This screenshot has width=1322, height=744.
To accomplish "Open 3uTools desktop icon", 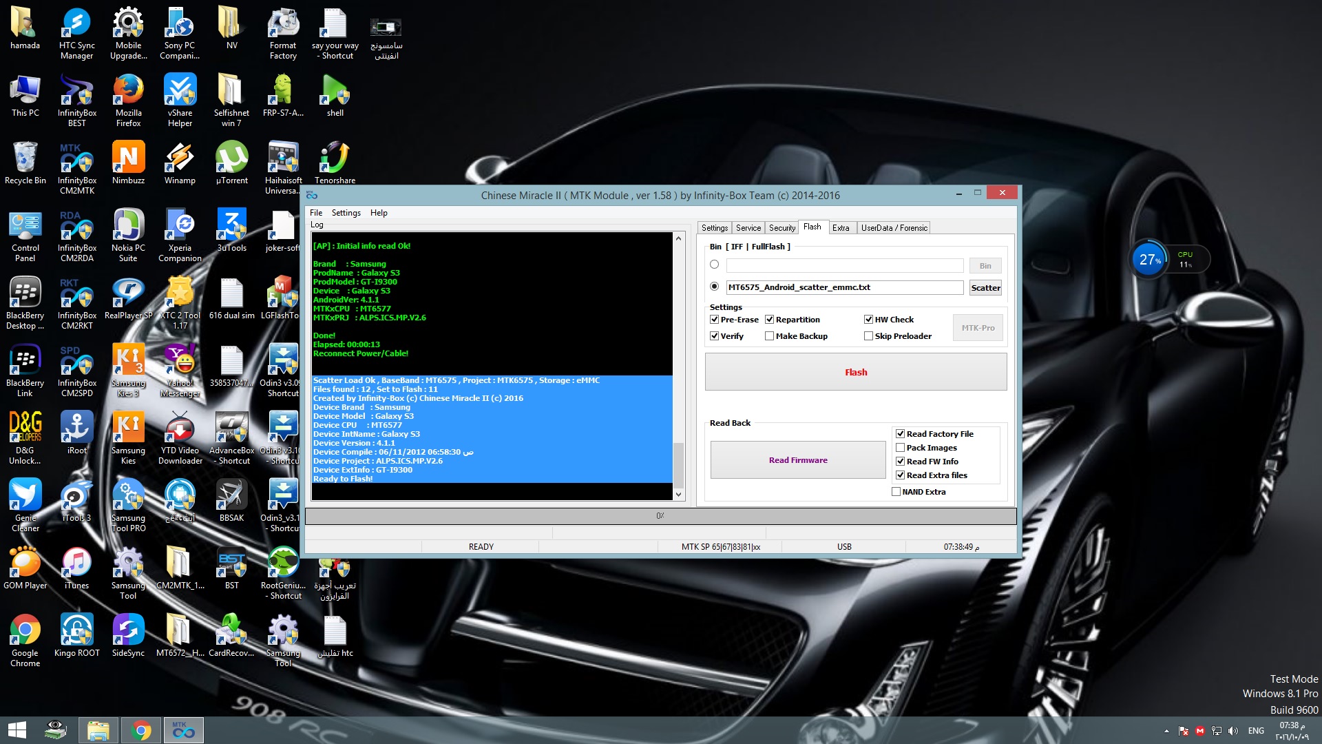I will 231,231.
